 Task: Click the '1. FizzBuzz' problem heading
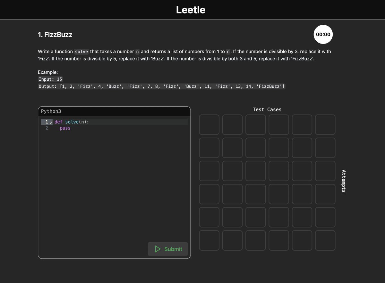point(55,35)
